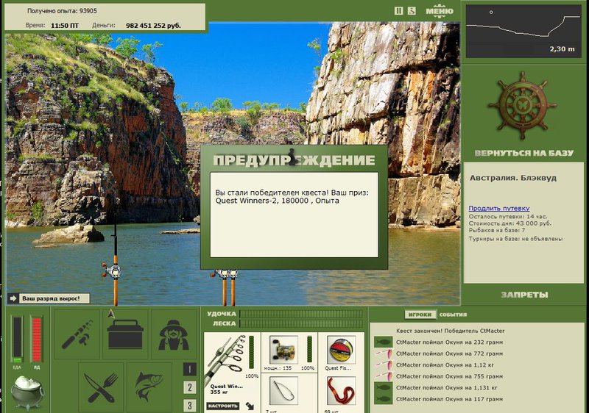Open the ЗАПРЕТЫ section

click(524, 295)
